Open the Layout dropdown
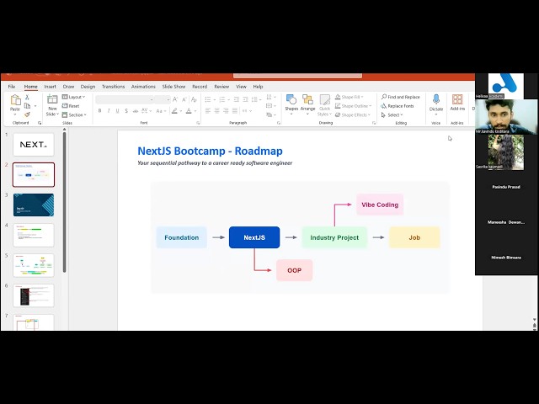The height and width of the screenshot is (404, 539). [x=73, y=97]
